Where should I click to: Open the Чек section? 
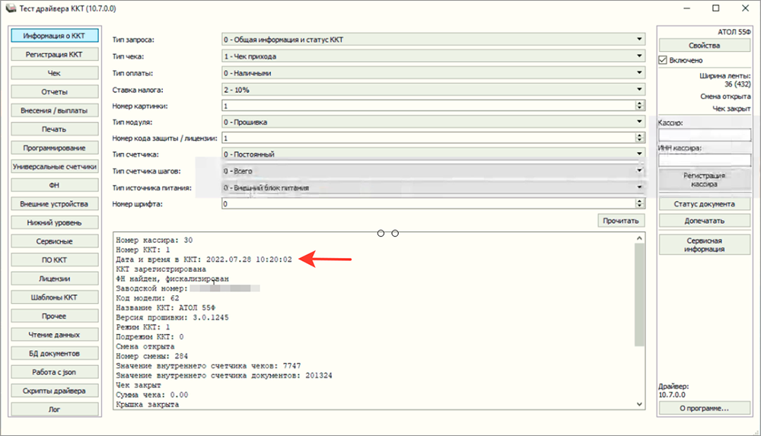coord(54,73)
